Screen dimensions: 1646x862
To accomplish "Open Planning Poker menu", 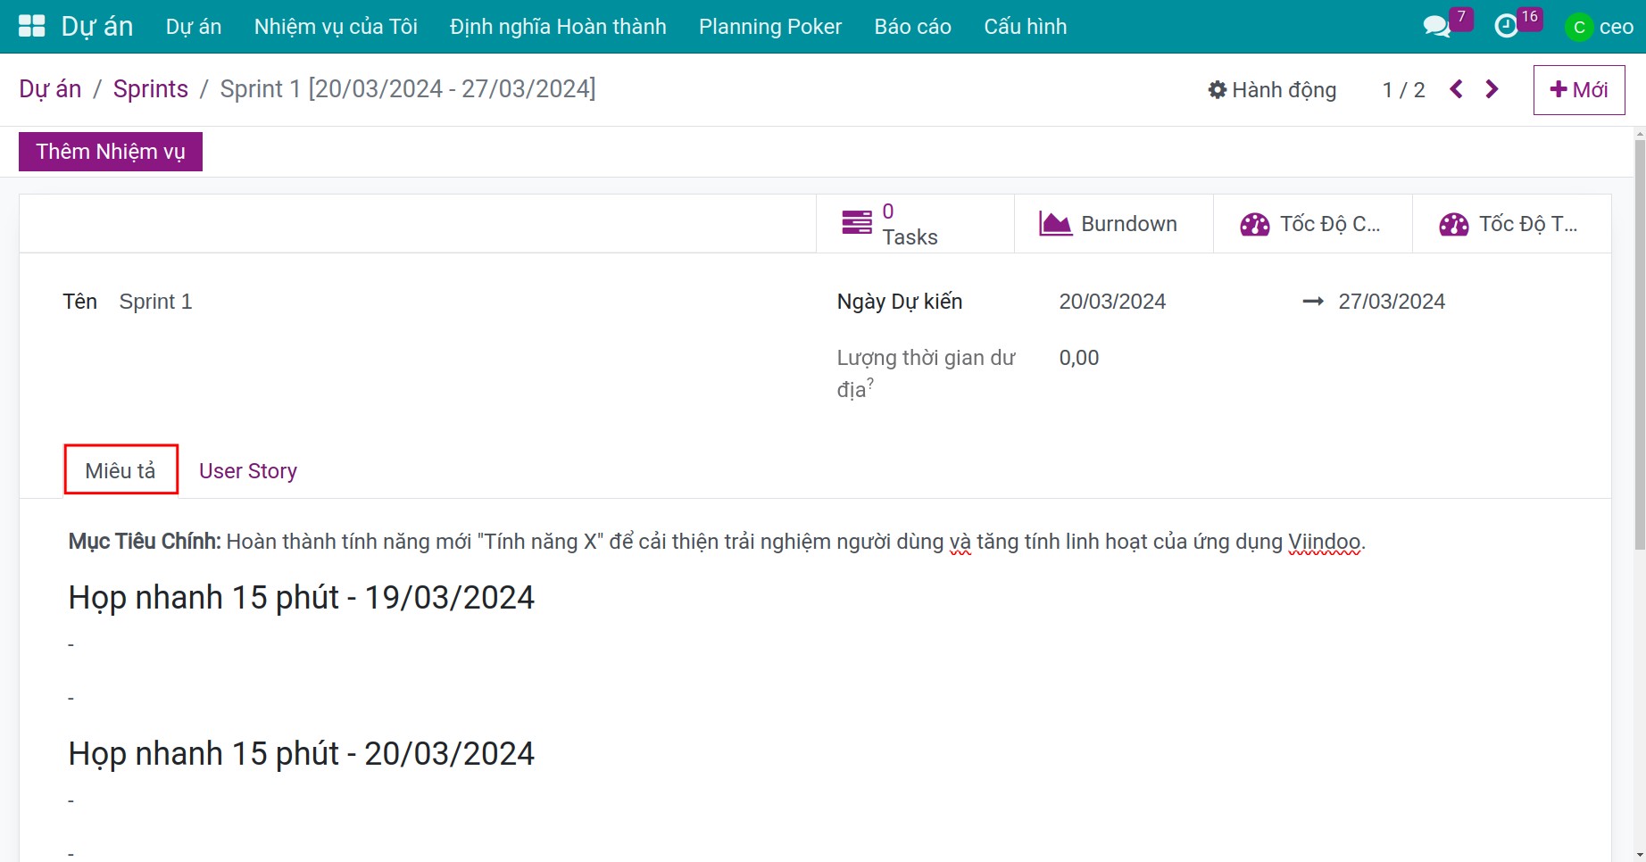I will 770,27.
